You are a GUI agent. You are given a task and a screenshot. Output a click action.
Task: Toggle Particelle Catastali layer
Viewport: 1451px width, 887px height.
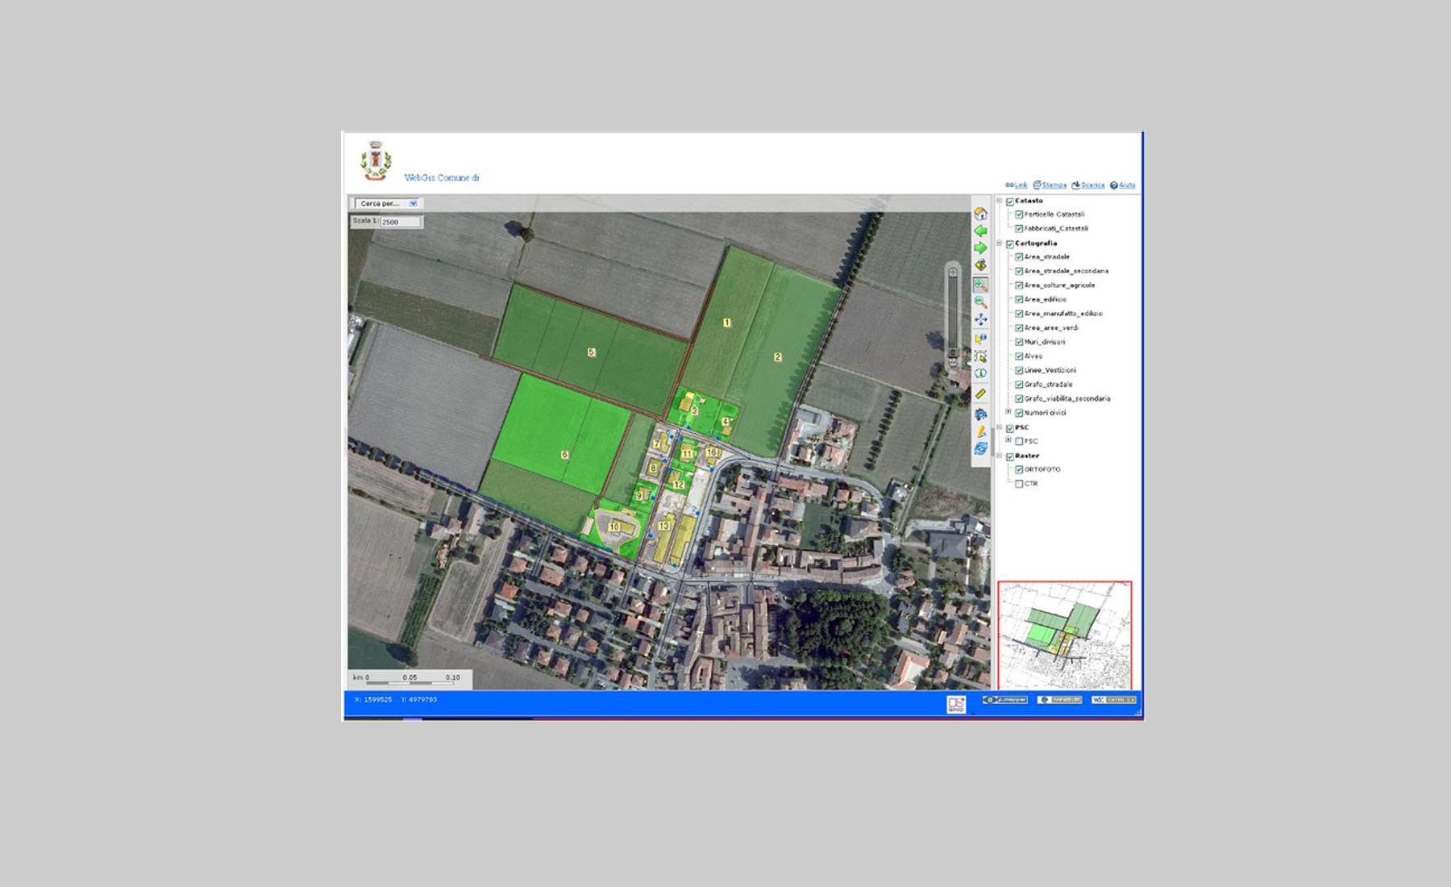[1019, 215]
